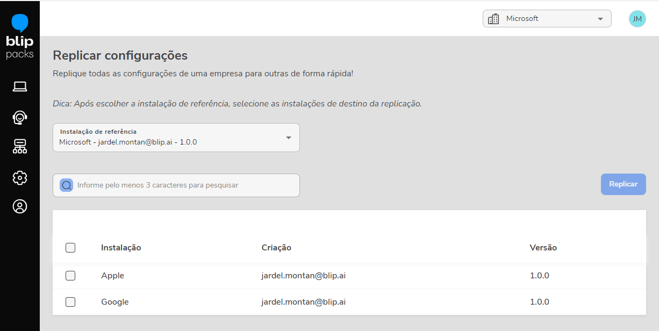This screenshot has height=331, width=659.
Task: Open the user profile sidebar icon
Action: point(20,206)
